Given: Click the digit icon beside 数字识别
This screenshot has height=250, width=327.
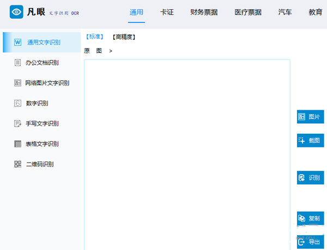Looking at the screenshot, I should point(18,103).
